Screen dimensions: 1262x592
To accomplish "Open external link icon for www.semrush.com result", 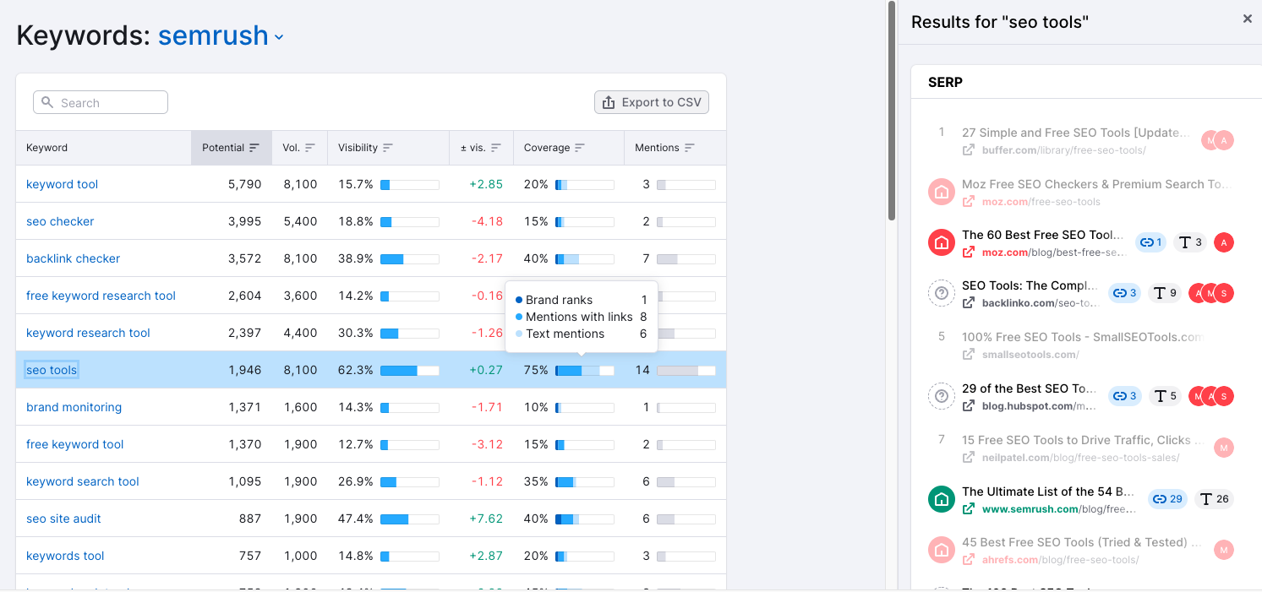I will (x=969, y=509).
